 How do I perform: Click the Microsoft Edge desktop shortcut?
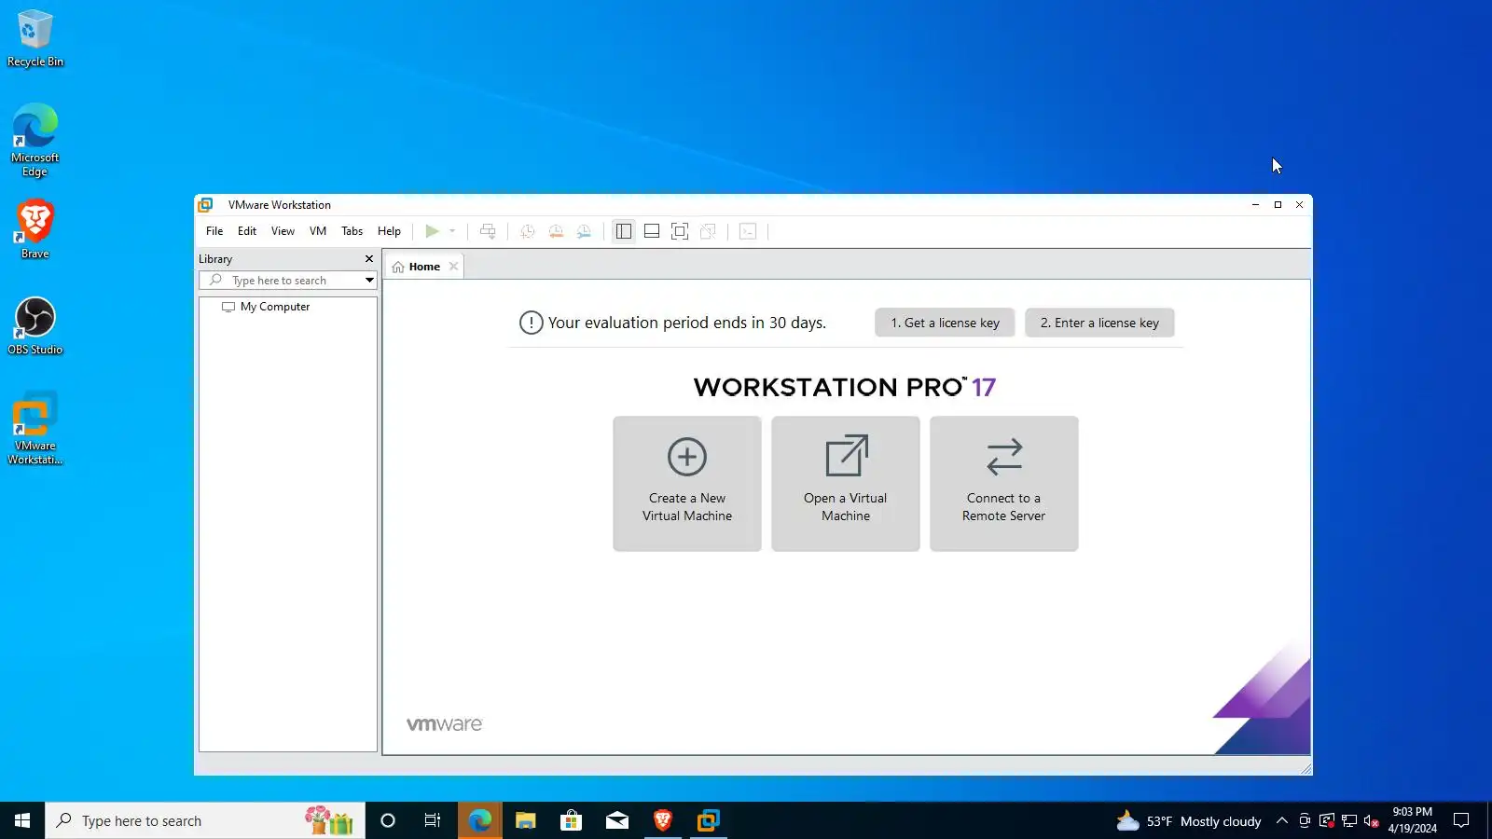pos(35,141)
